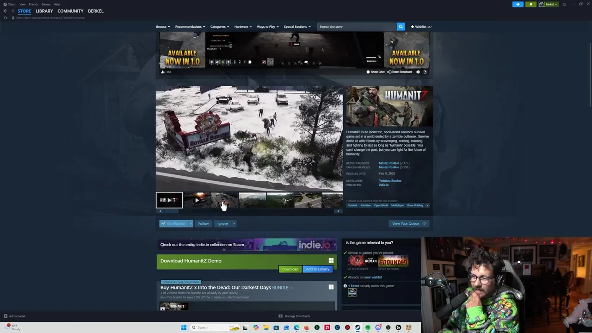This screenshot has height=333, width=592.
Task: Click Add a Game at bottom left
Action: point(14,316)
